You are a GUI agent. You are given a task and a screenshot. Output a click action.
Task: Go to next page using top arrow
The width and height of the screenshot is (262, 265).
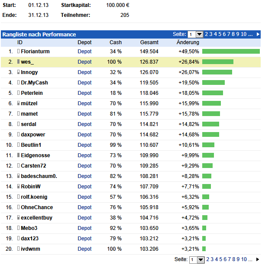click(258, 34)
